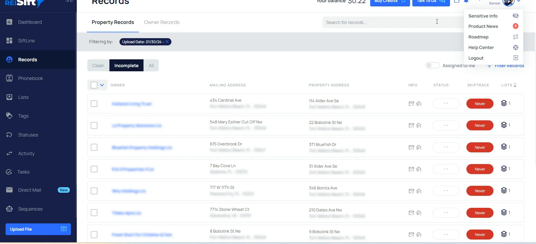Screen dimensions: 536x244
Task: Open Tasks in the sidebar
Action: [x=23, y=172]
